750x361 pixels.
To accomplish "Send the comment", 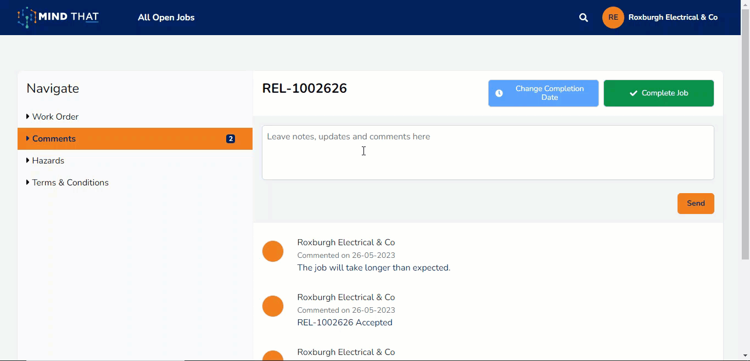I will pos(696,204).
